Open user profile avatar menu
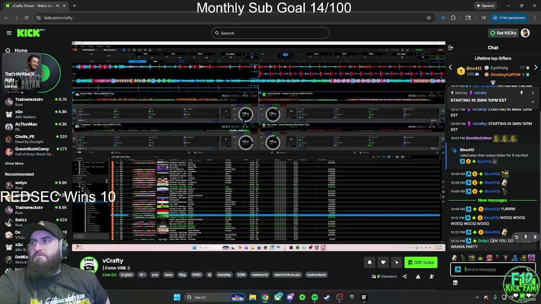This screenshot has width=541, height=304. click(525, 33)
